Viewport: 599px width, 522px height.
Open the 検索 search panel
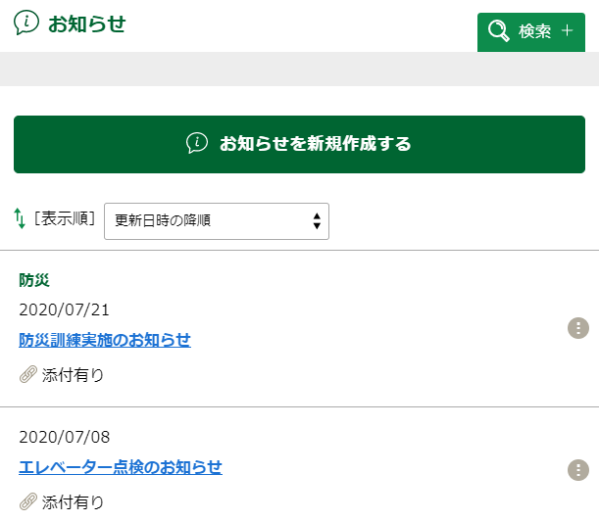[530, 31]
